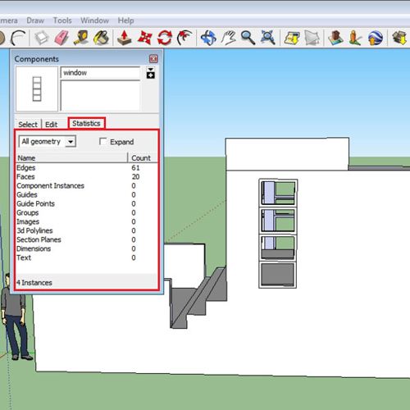Select the Pan hand tool
The width and height of the screenshot is (410, 410).
click(x=229, y=38)
